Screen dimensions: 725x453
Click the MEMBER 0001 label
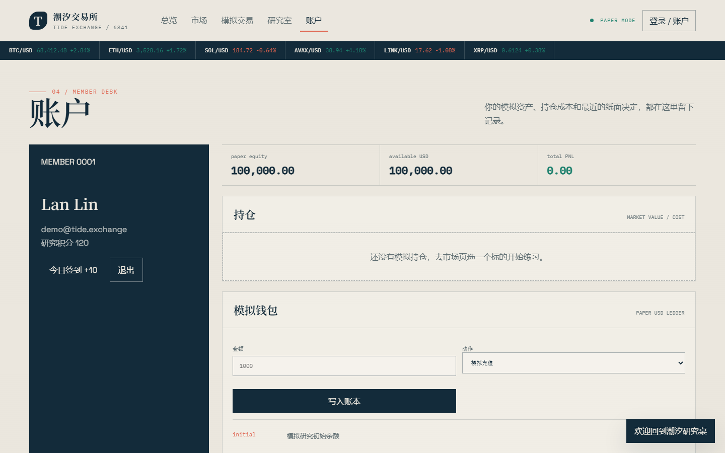[68, 162]
